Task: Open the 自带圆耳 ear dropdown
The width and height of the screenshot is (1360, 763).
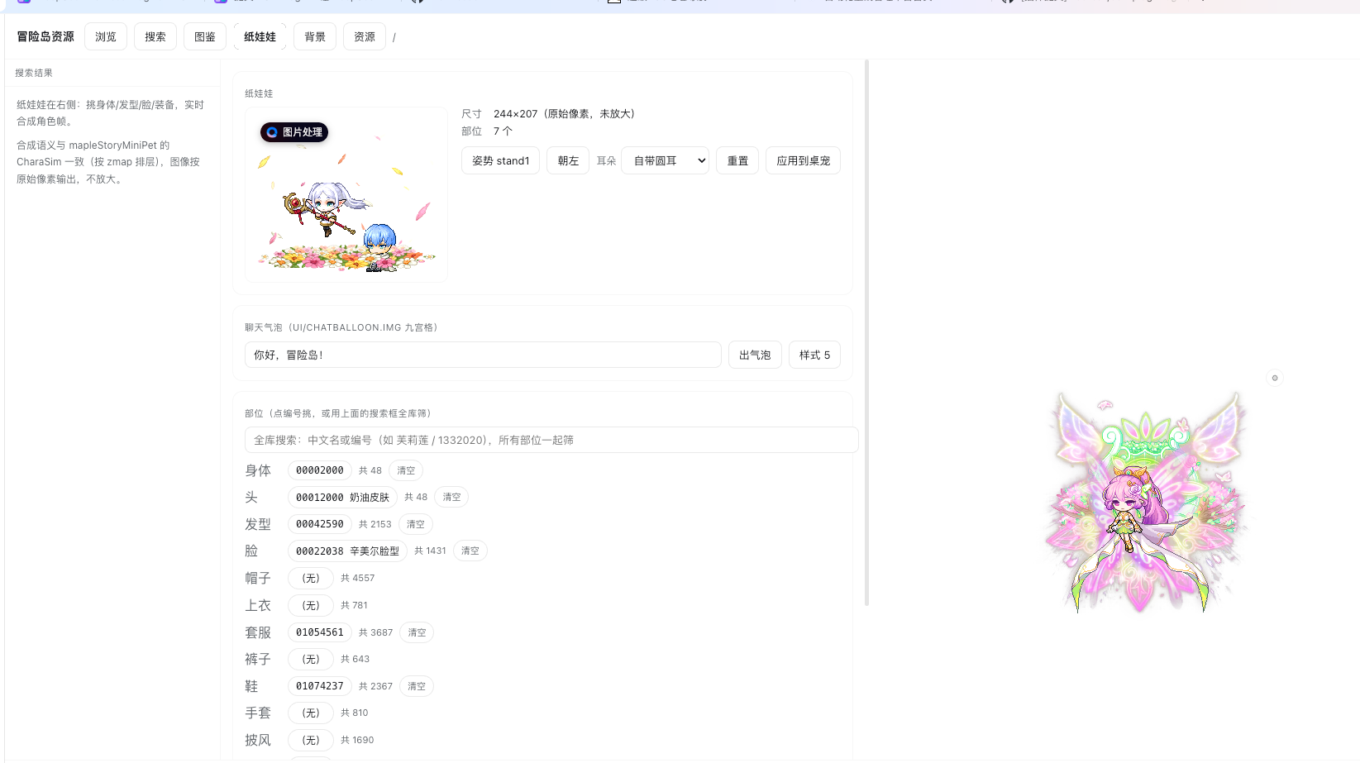Action: click(666, 160)
